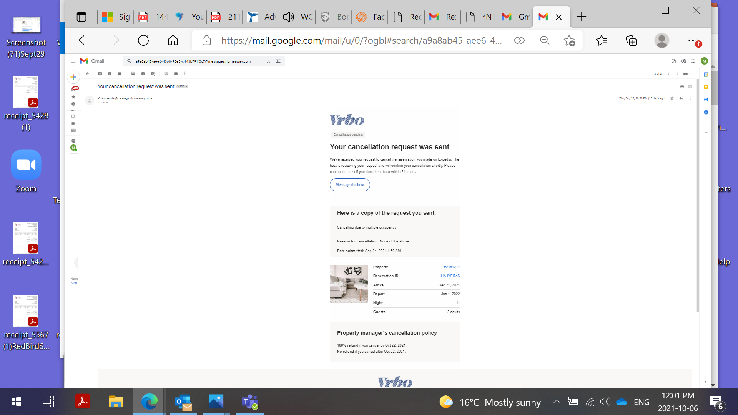
Task: Open Gmail settings gear
Action: point(684,61)
